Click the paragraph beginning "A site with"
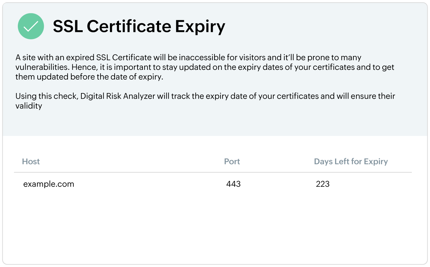Image resolution: width=430 pixels, height=267 pixels. (x=188, y=57)
